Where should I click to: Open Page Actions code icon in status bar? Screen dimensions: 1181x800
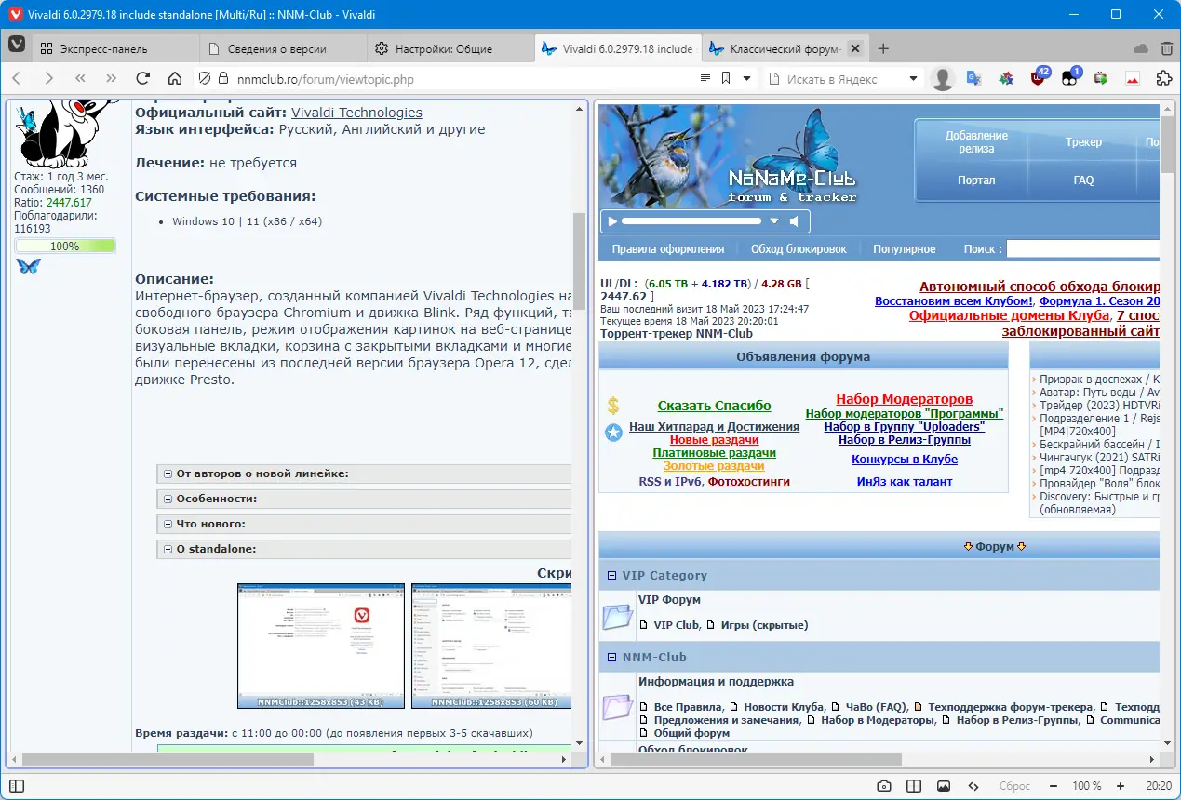pos(973,786)
